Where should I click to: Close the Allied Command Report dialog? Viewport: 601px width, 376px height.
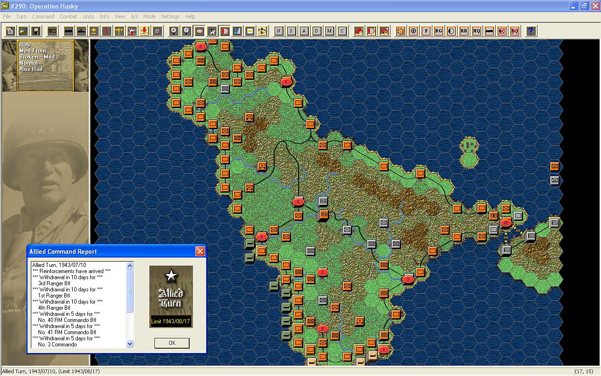[200, 251]
